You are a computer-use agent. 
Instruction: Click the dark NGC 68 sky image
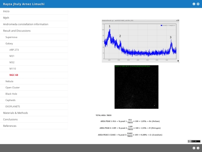(137, 87)
